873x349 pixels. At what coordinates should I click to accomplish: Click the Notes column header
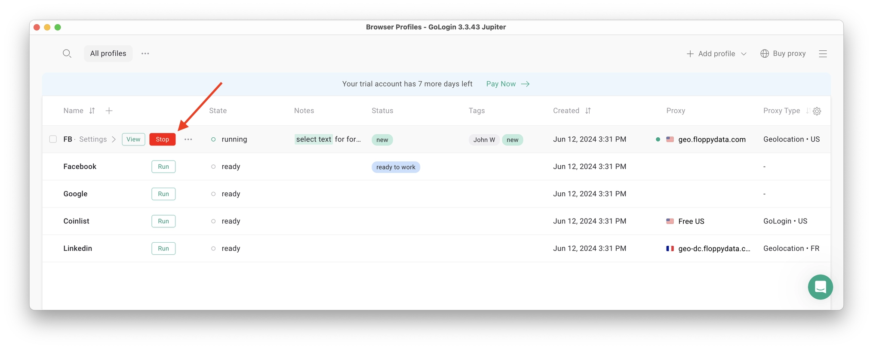pyautogui.click(x=304, y=111)
